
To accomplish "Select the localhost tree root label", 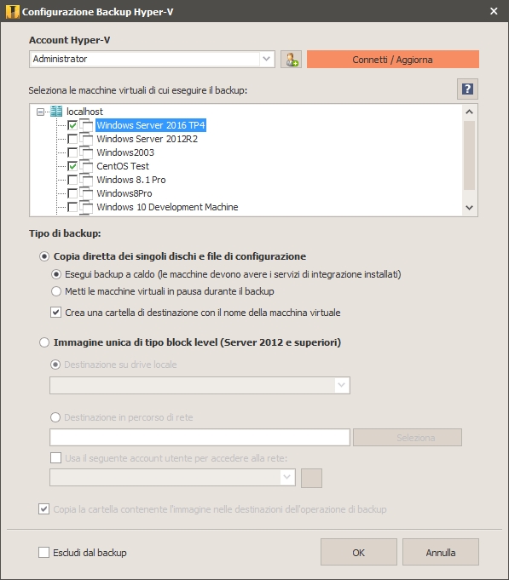I will (84, 112).
